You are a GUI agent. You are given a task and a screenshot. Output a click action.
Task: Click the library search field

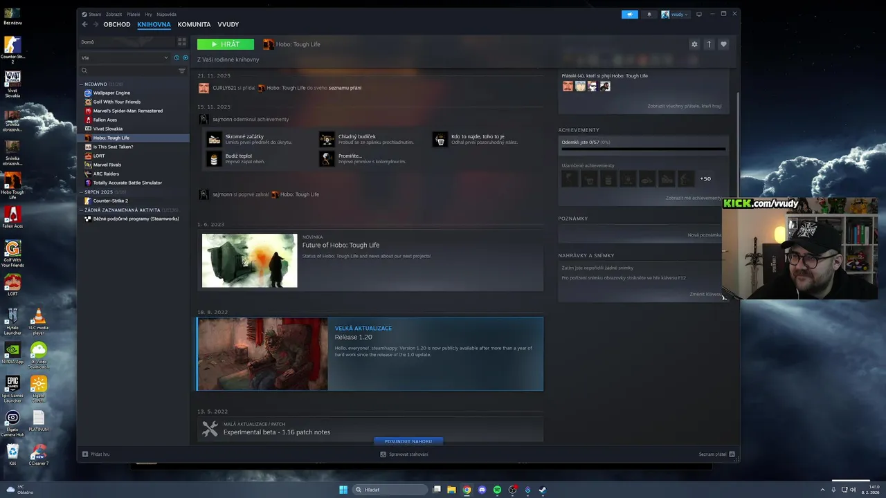point(128,71)
